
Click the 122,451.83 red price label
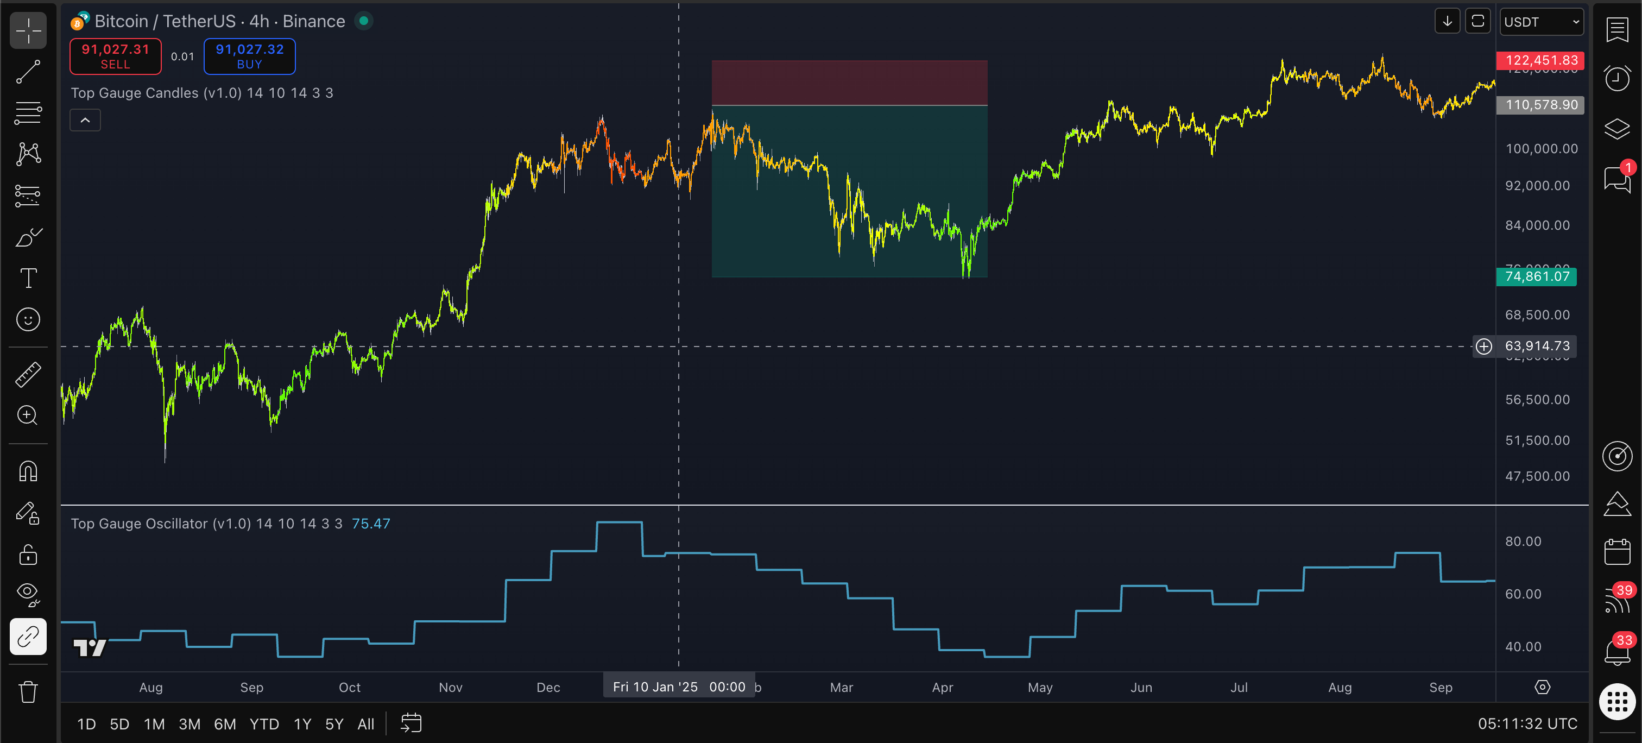point(1540,61)
